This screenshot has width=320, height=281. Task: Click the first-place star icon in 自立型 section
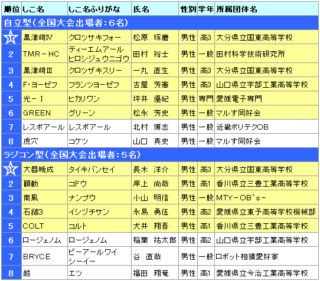[11, 37]
